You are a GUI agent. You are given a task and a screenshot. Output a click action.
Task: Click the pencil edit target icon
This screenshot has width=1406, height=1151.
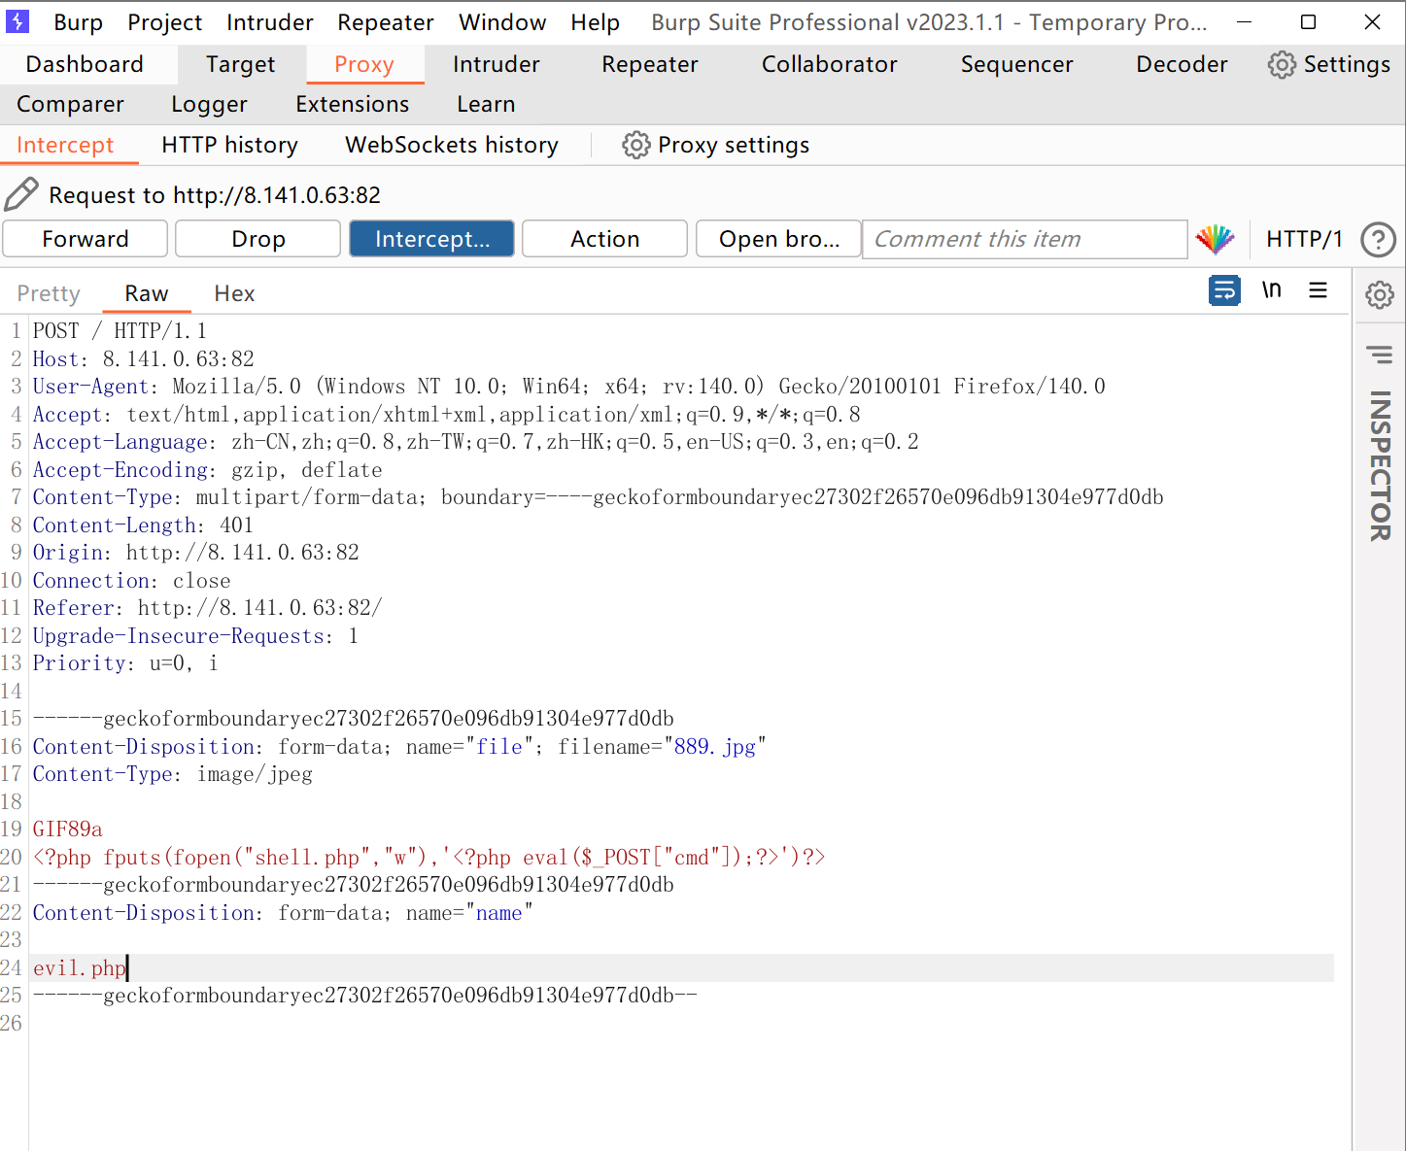(21, 194)
